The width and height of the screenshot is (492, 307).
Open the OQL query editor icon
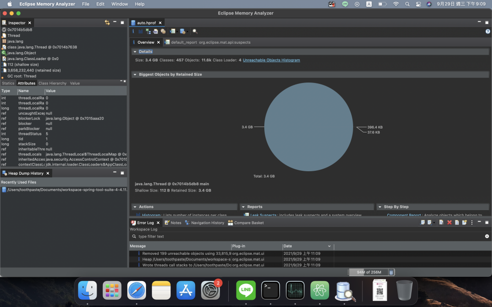[155, 31]
